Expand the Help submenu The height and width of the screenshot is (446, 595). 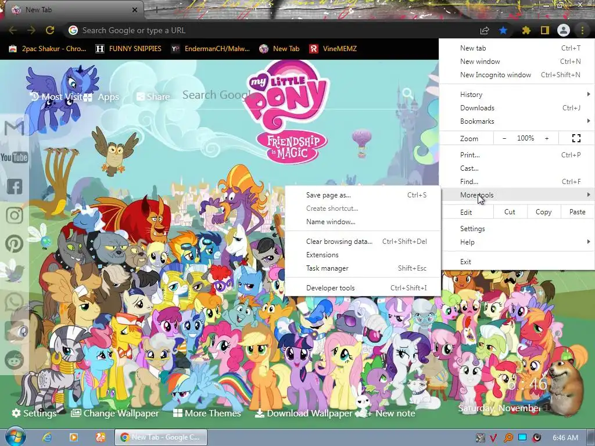tap(516, 242)
